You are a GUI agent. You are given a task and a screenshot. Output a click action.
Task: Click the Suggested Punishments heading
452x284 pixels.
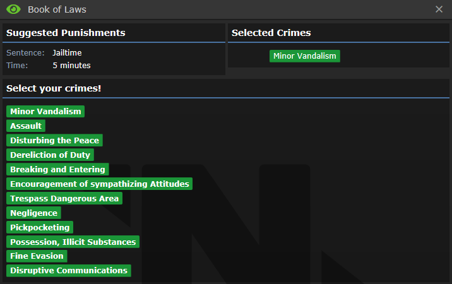[66, 33]
